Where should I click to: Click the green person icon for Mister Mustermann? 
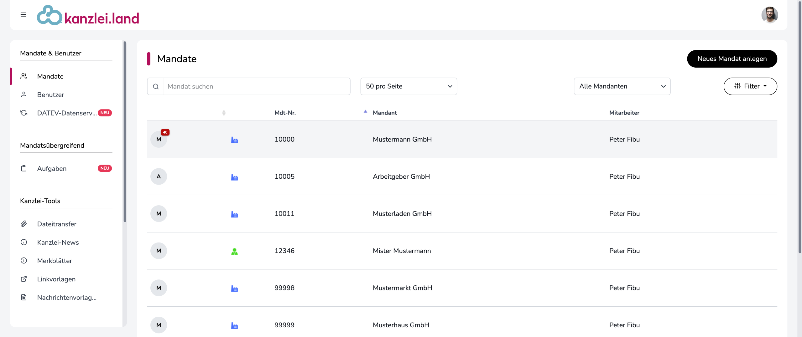pyautogui.click(x=234, y=251)
